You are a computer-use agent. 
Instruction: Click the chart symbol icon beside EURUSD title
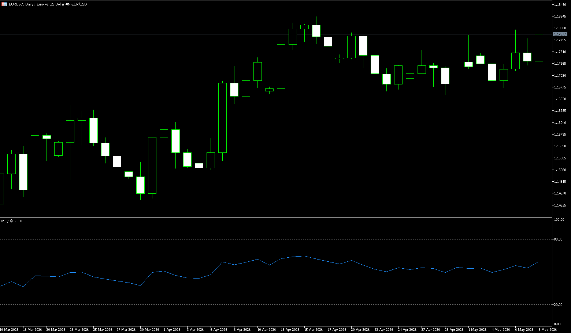(x=4, y=4)
